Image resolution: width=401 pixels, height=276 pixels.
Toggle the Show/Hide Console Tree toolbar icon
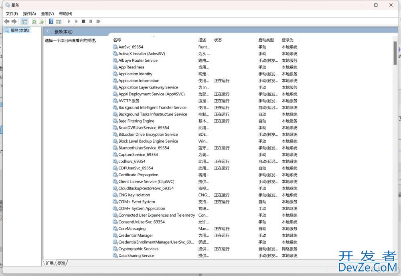(x=24, y=22)
